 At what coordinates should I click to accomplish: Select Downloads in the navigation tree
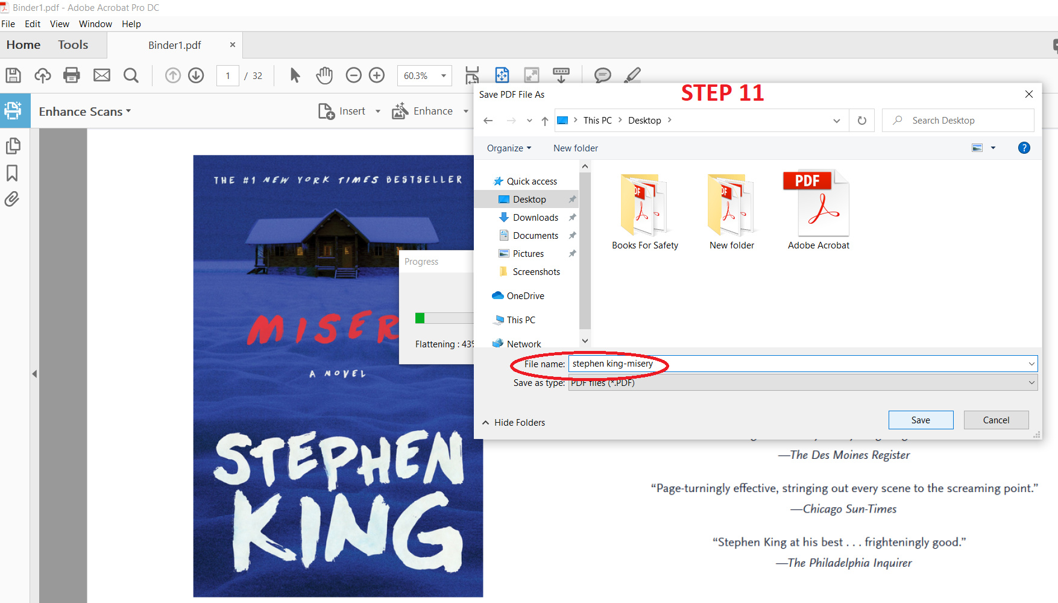535,218
